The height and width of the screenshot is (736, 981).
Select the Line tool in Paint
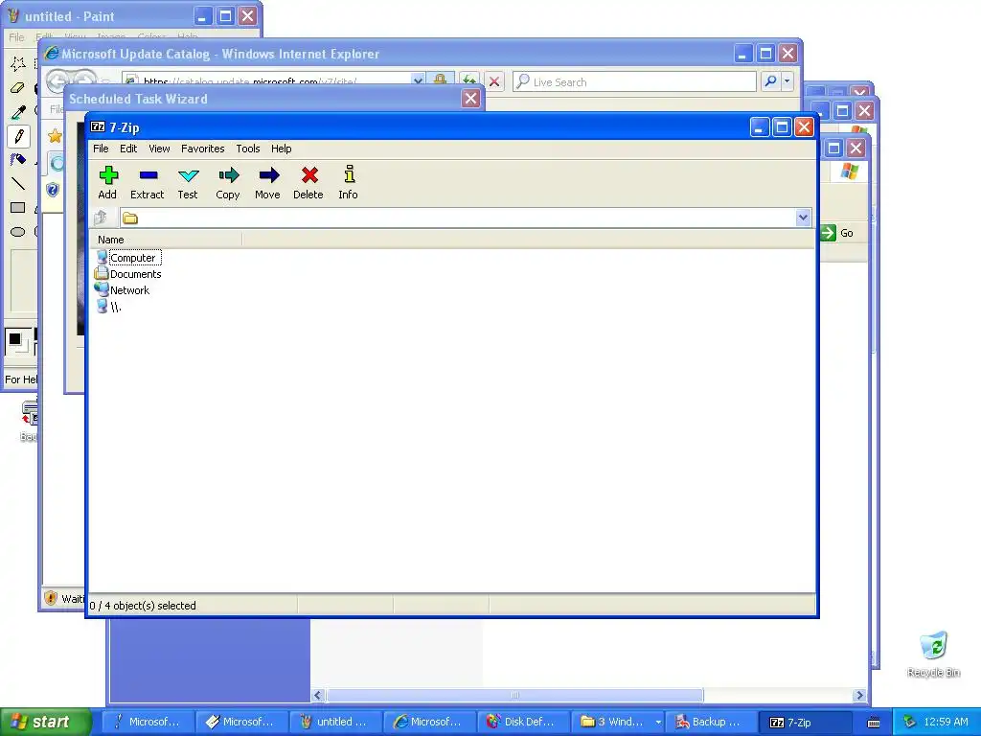click(18, 183)
